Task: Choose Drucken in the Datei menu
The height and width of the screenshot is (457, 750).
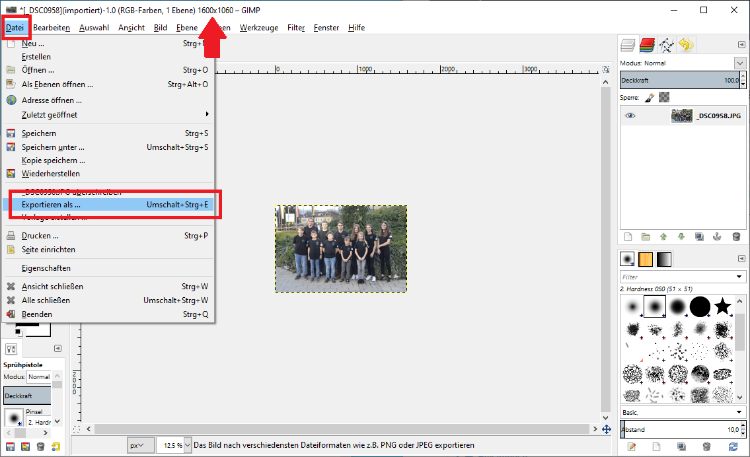Action: 108,236
